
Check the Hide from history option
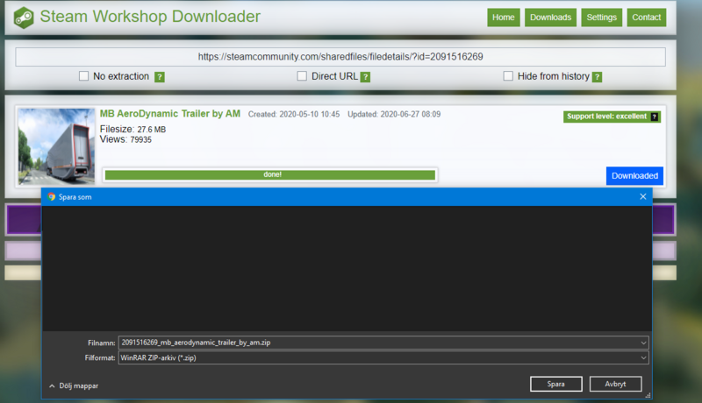(x=508, y=76)
